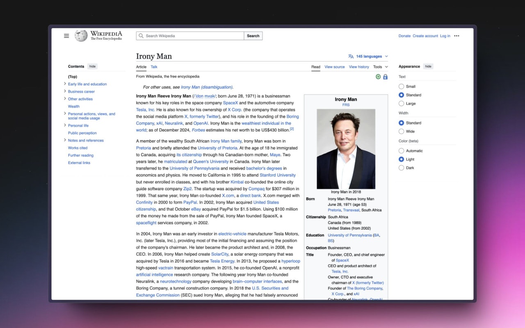Select the Read tab
Image resolution: width=525 pixels, height=328 pixels.
316,67
